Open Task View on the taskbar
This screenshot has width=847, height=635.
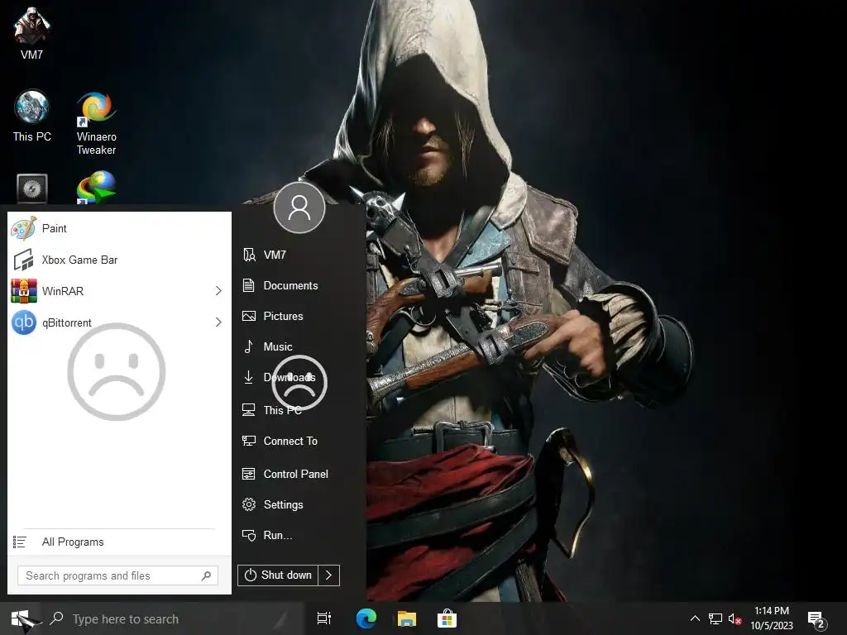point(324,618)
